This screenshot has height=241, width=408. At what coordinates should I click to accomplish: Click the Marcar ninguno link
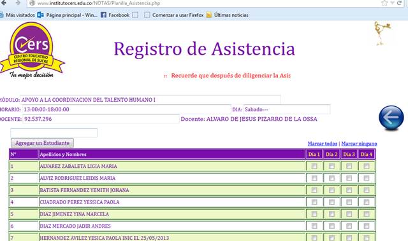tap(359, 144)
